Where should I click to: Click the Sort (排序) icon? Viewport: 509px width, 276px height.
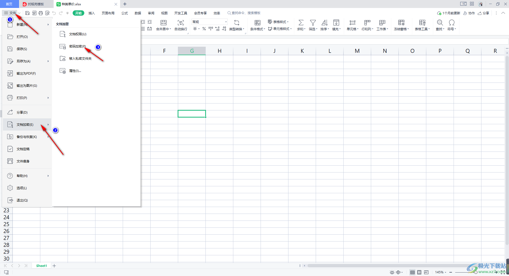tap(324, 23)
